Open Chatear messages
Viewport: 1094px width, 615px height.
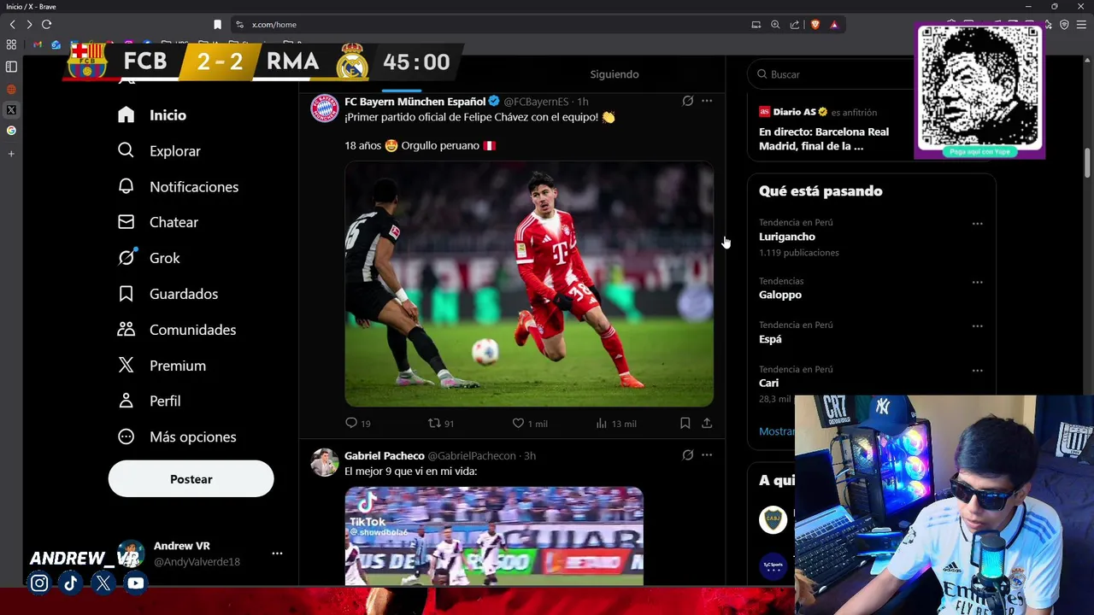(158, 222)
